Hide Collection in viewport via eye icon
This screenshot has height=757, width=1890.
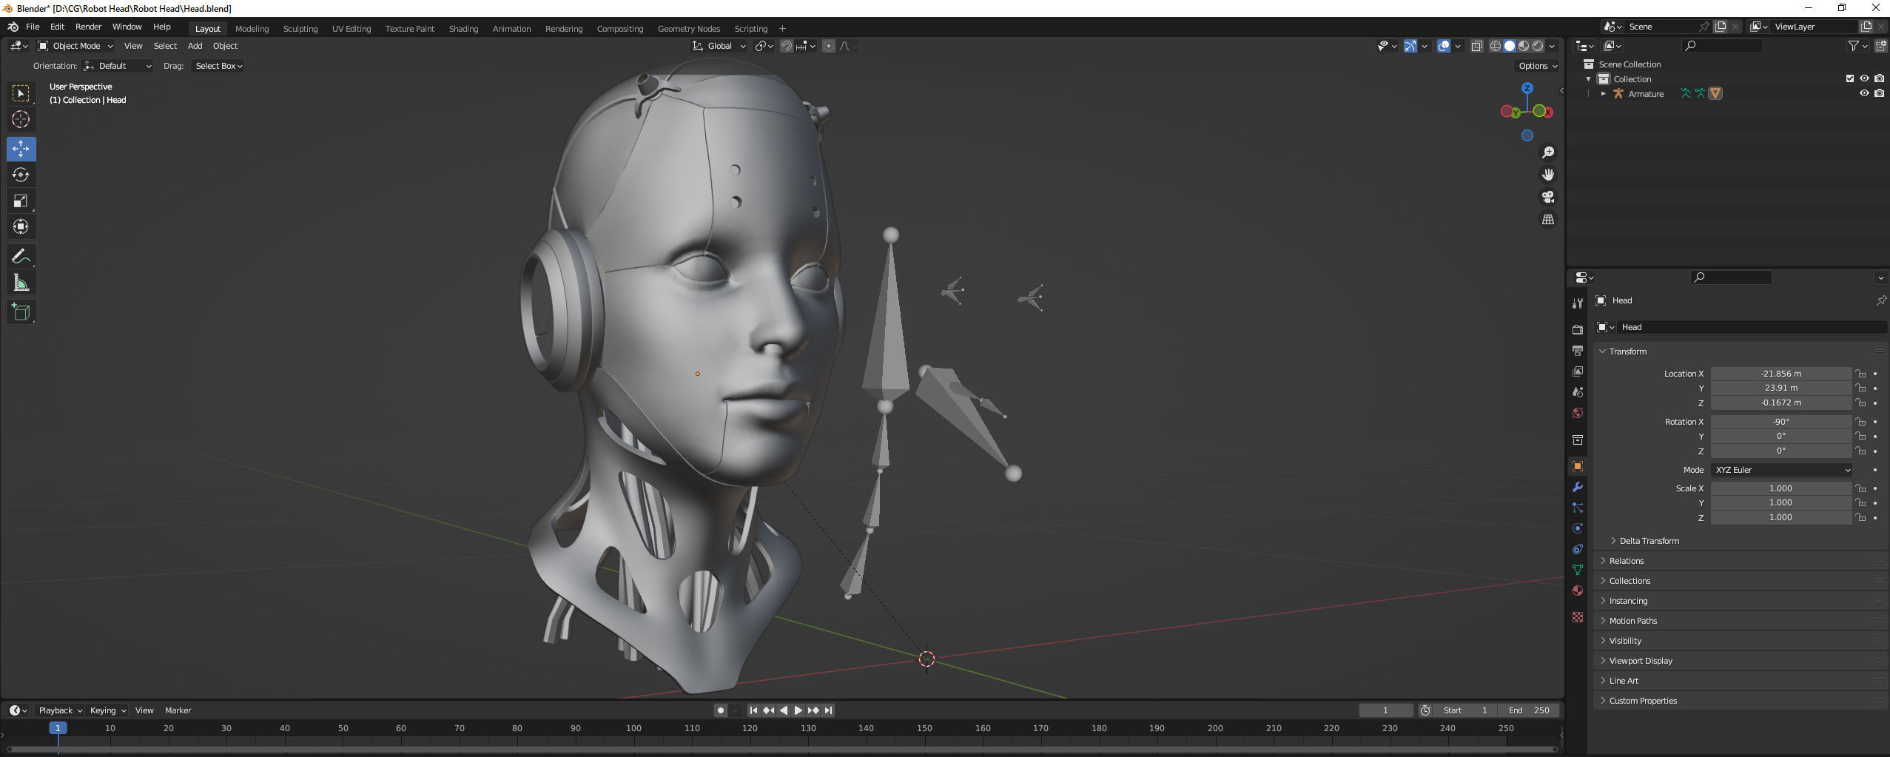[x=1864, y=78]
